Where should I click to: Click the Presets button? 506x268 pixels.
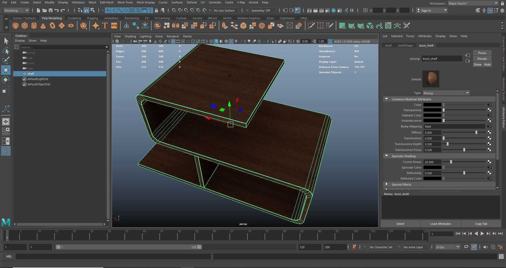pyautogui.click(x=482, y=59)
